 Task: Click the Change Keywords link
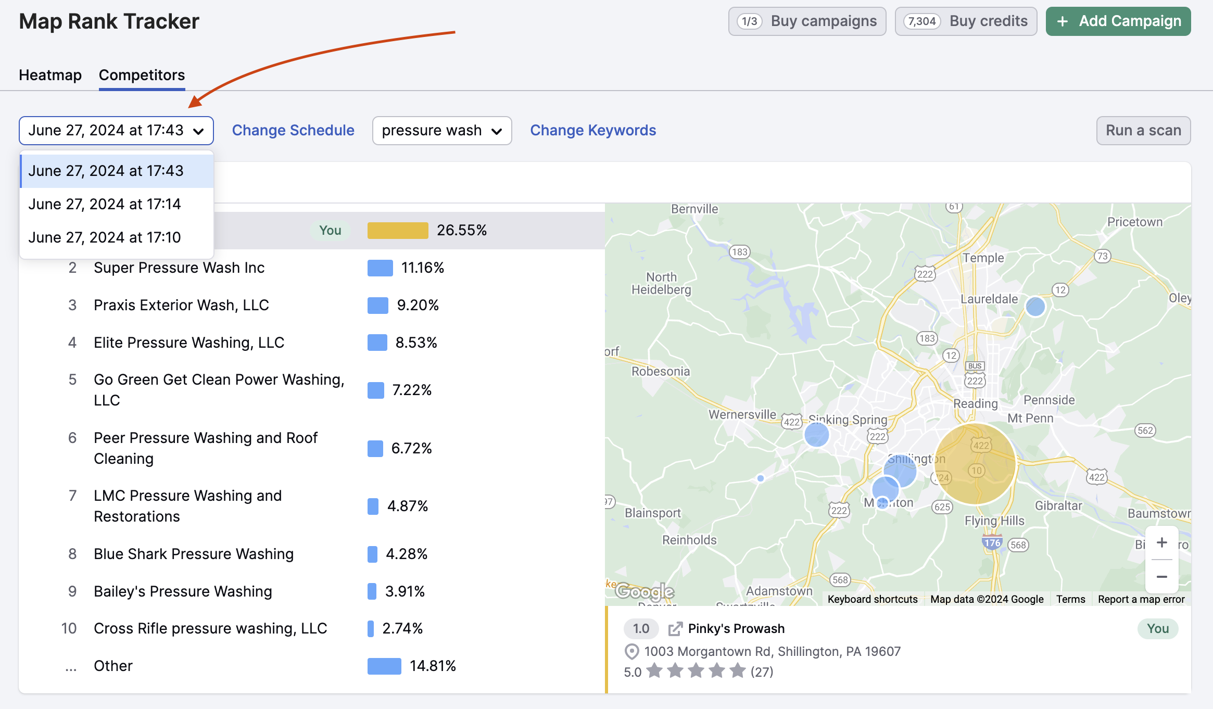coord(593,130)
